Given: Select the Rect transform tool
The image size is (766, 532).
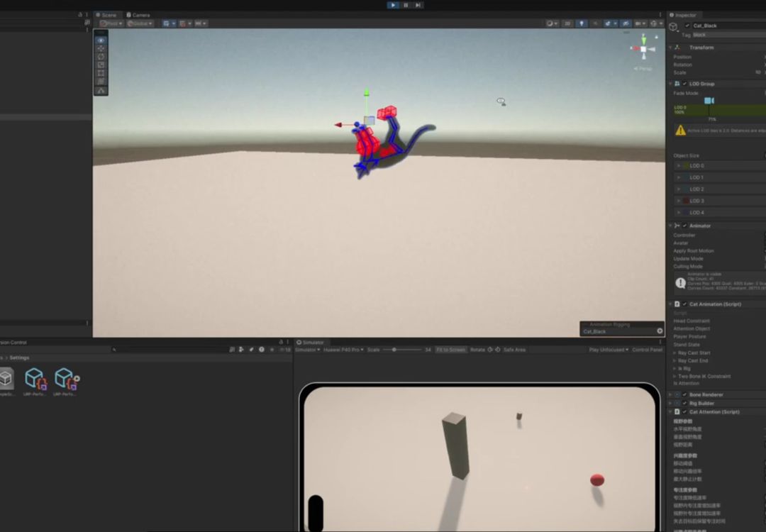Looking at the screenshot, I should pos(101,73).
